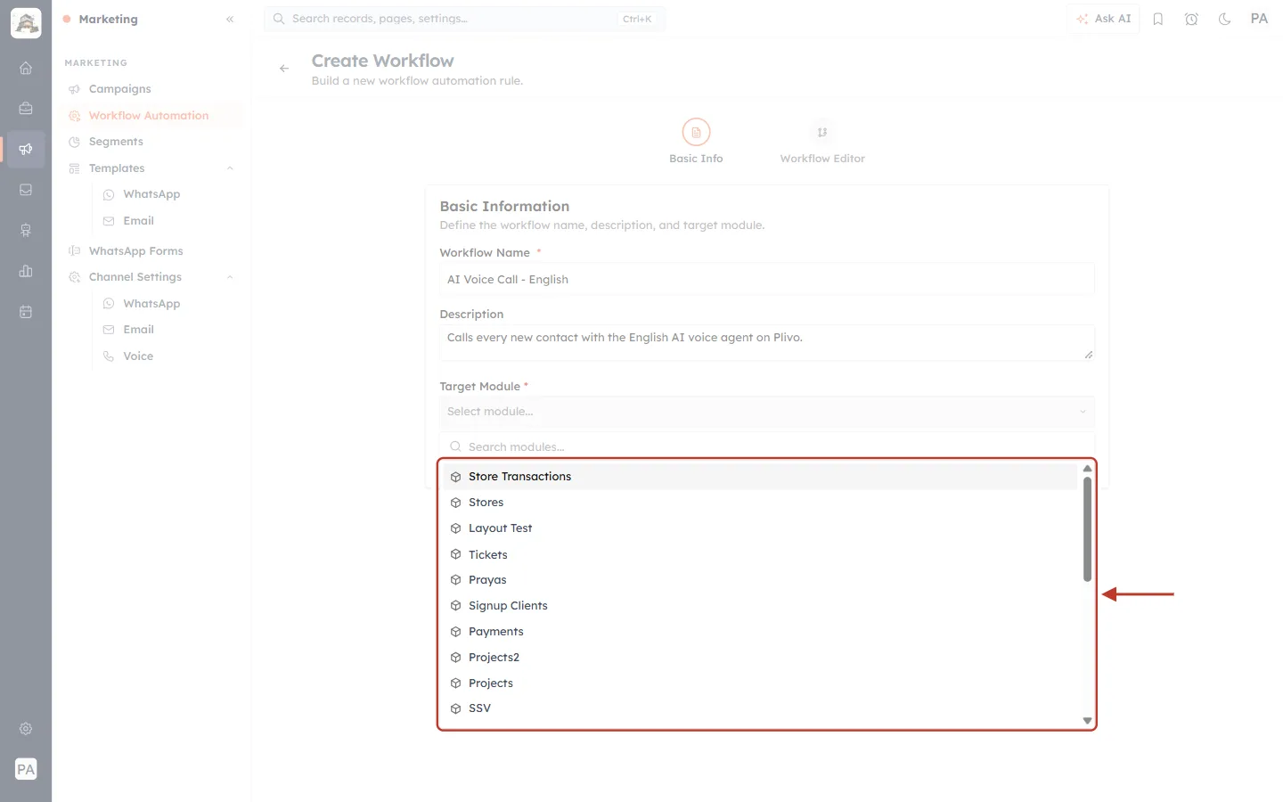This screenshot has width=1283, height=802.
Task: Collapse the Templates section chevron
Action: [230, 168]
